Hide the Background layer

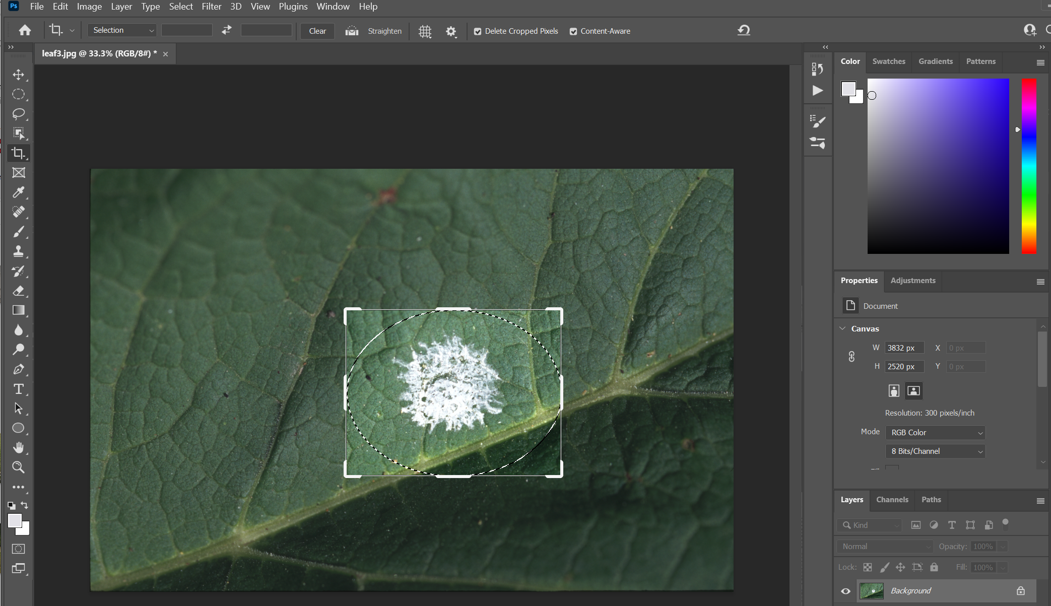coord(846,591)
